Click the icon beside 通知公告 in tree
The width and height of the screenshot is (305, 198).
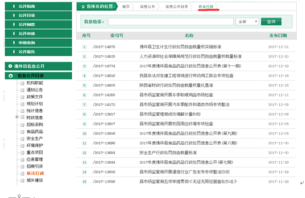pos(22,90)
